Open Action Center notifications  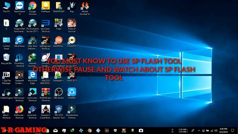pos(232,131)
